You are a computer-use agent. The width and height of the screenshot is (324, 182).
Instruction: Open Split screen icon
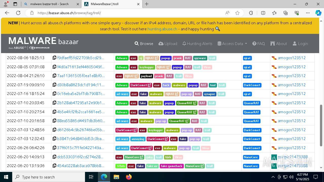click(263, 13)
